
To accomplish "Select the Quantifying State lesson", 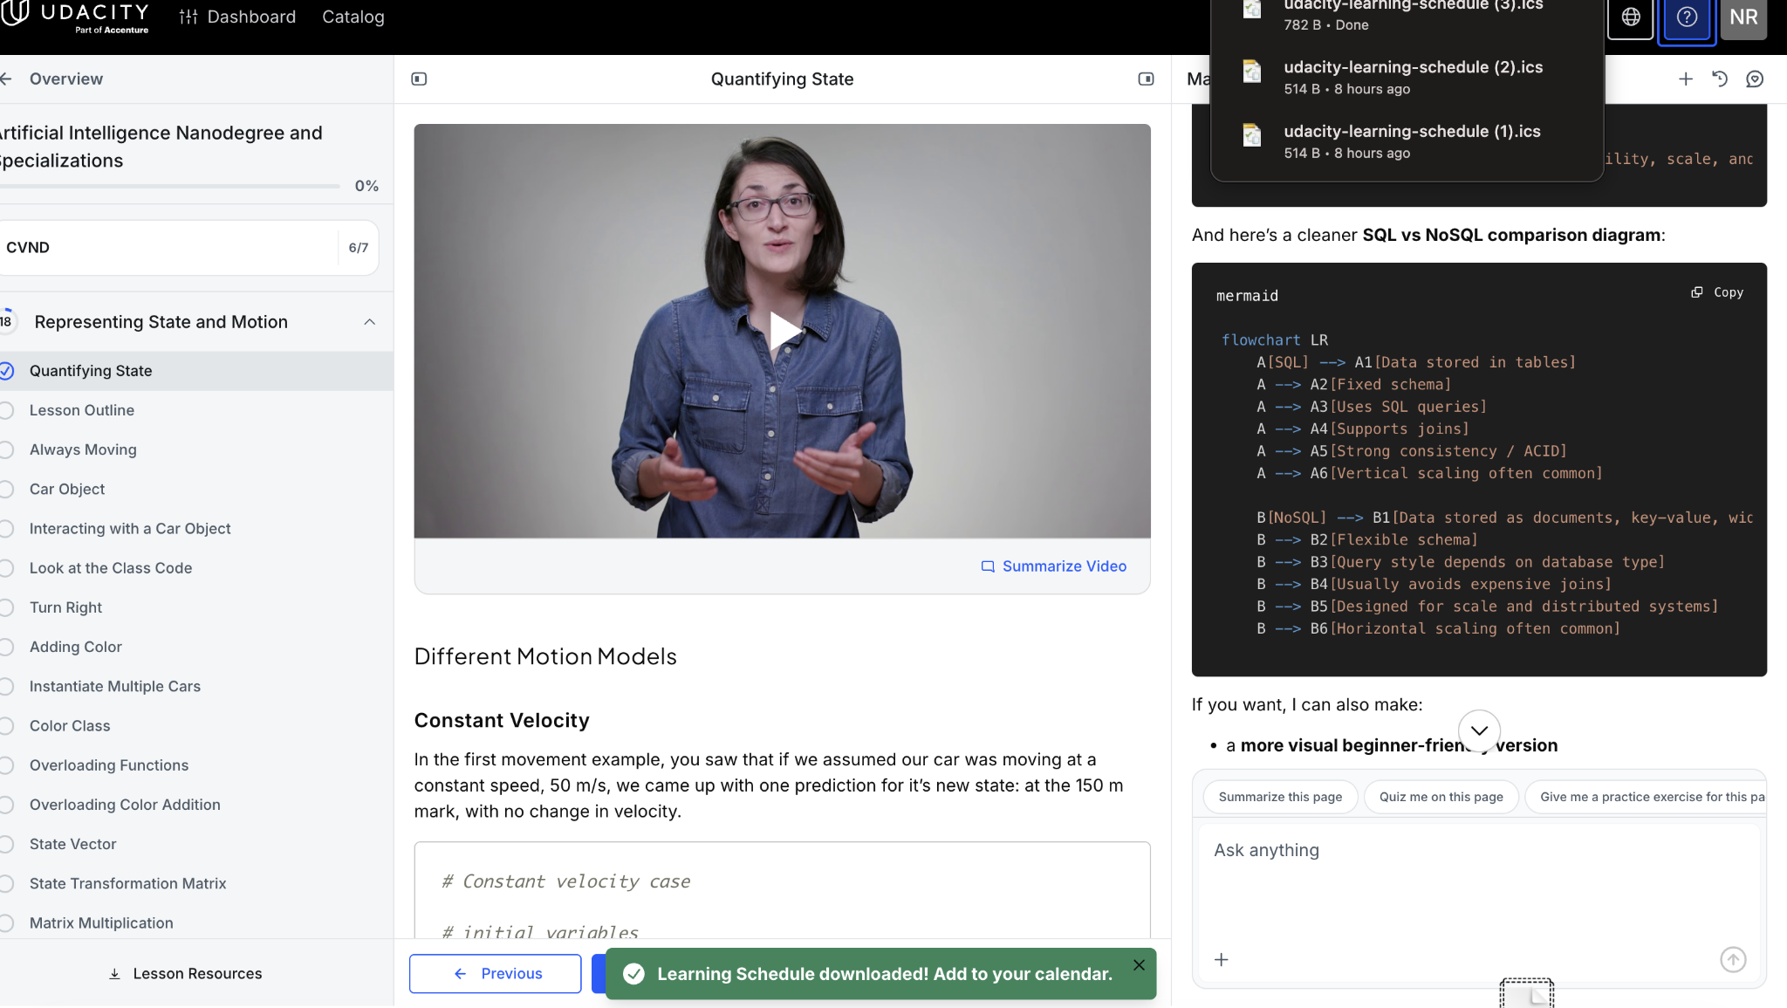I will click(x=196, y=371).
